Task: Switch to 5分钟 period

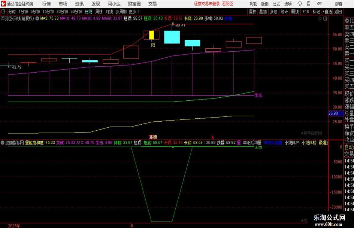Action: [35, 12]
